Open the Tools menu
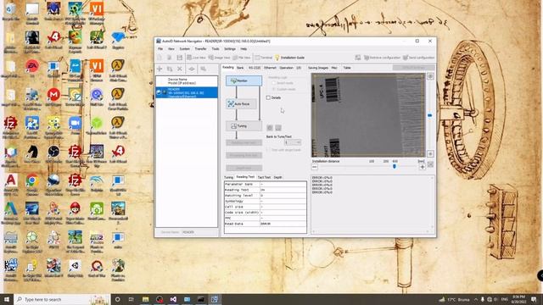 click(216, 49)
